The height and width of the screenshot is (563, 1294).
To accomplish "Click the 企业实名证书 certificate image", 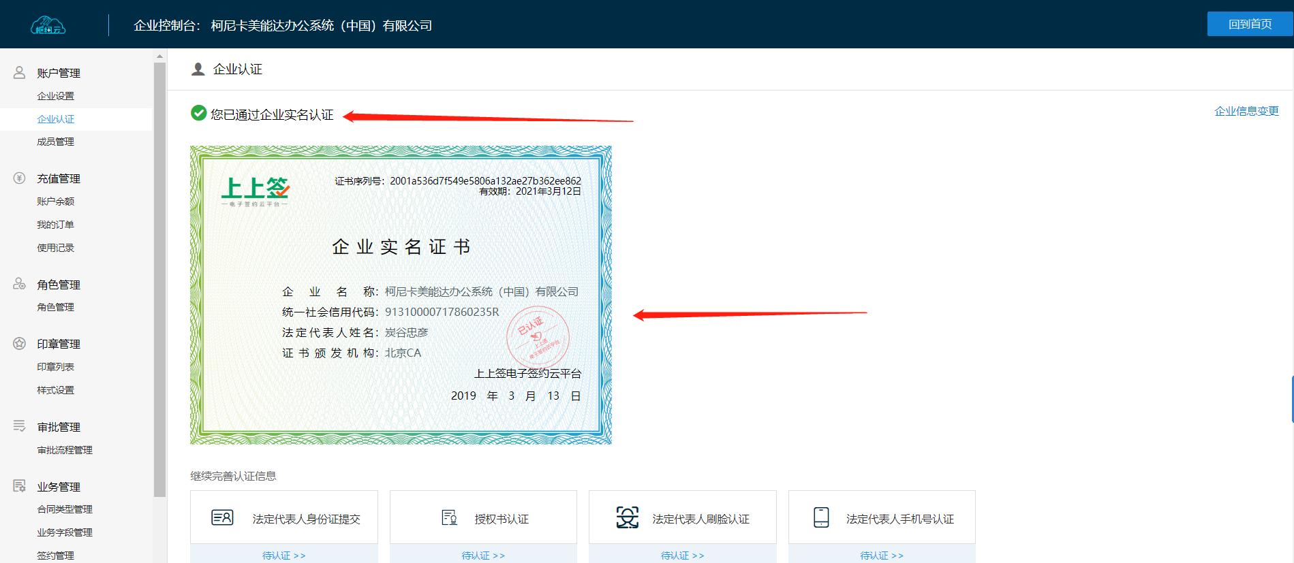I will pyautogui.click(x=401, y=295).
